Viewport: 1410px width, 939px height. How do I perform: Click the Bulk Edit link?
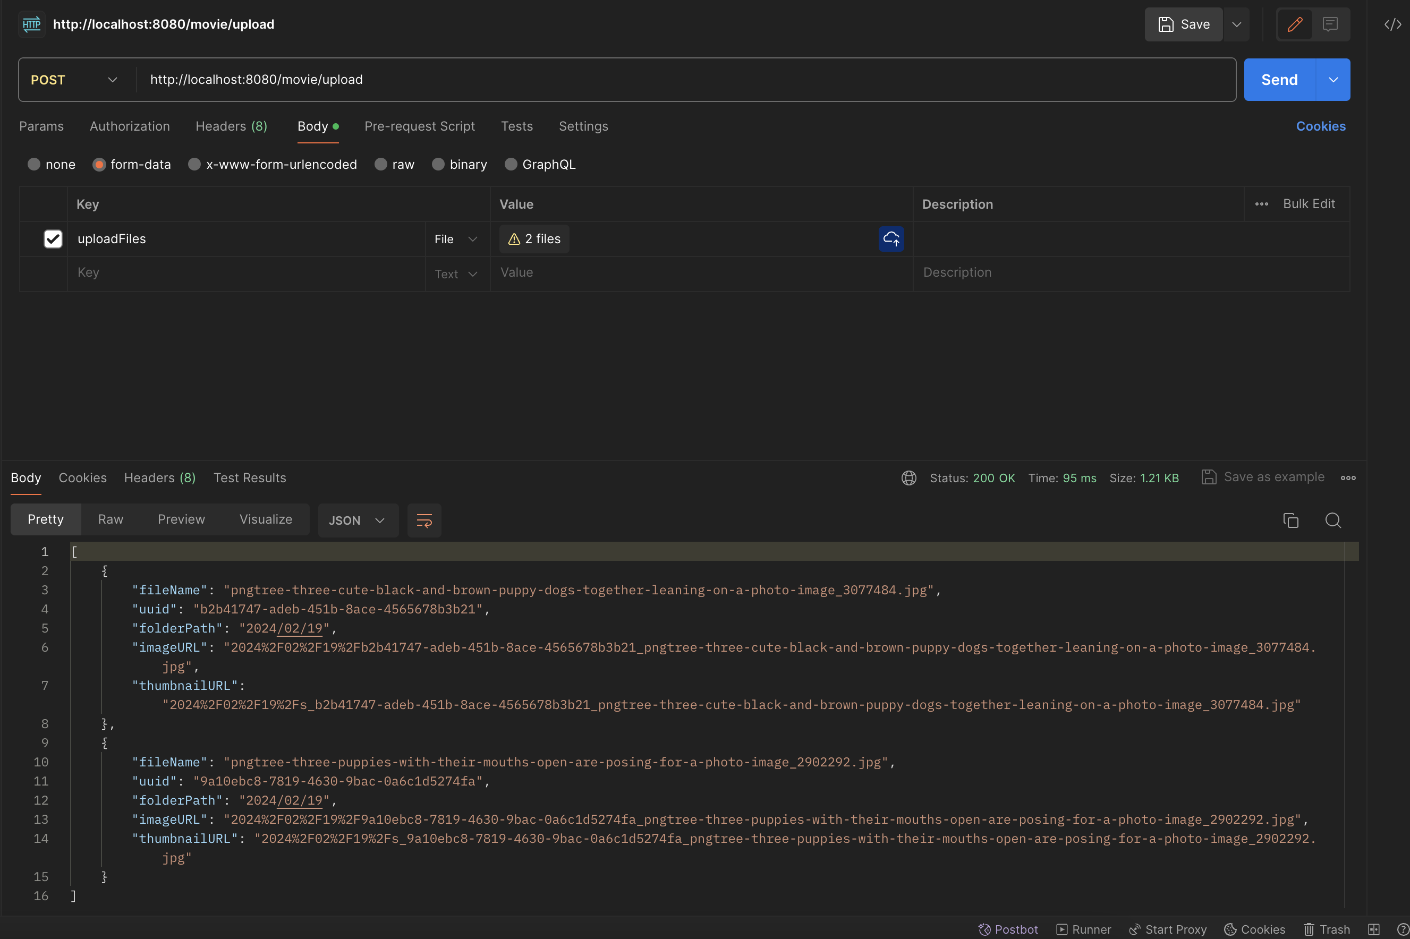[1308, 204]
